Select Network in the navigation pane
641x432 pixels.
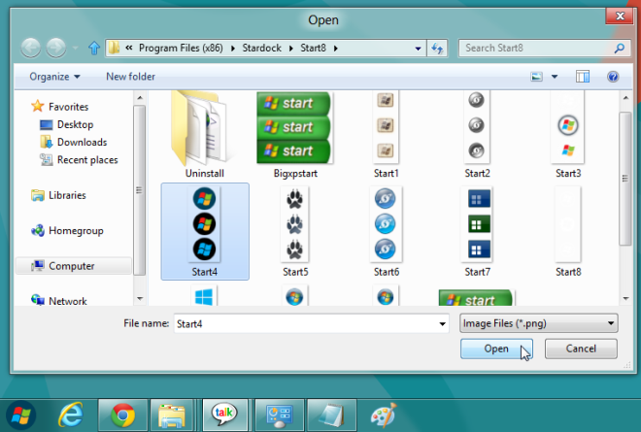coord(59,301)
